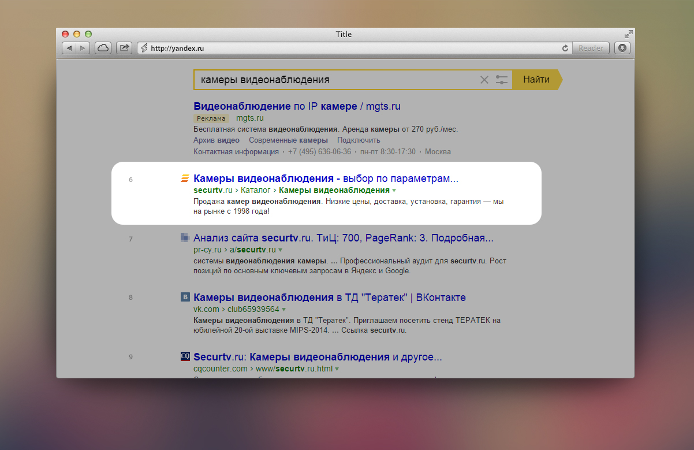
Task: Click the yellow Найти search button
Action: (536, 80)
